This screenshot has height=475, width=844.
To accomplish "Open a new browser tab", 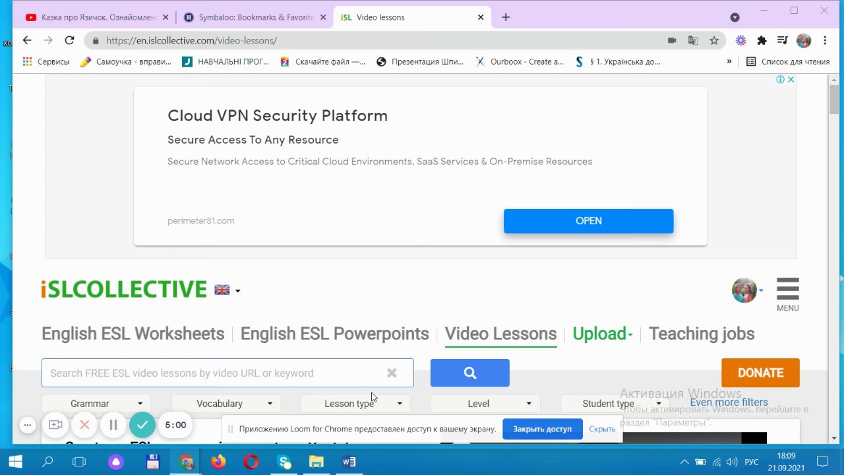I will point(506,17).
